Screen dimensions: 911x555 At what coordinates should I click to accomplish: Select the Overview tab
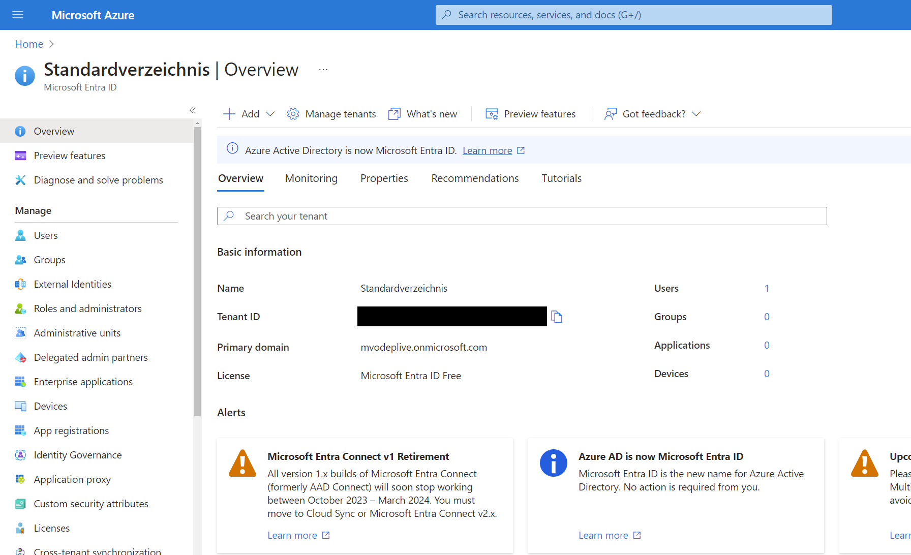240,178
